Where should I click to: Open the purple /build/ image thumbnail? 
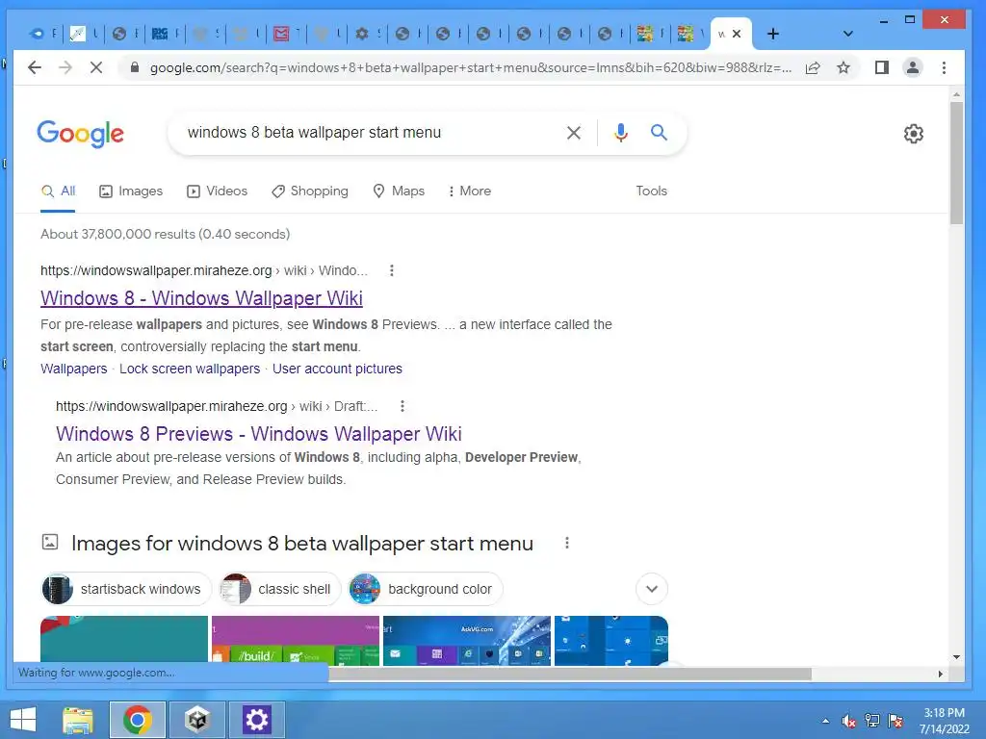pos(296,640)
